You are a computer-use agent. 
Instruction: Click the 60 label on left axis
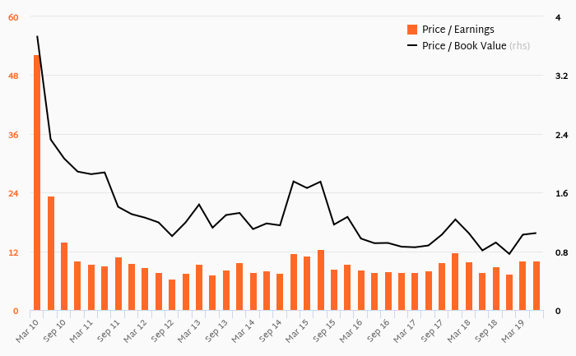coord(13,17)
